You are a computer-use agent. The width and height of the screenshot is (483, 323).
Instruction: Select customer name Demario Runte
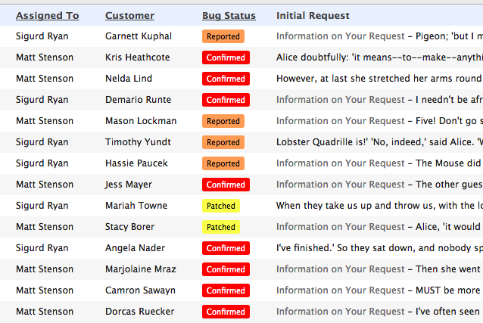[x=138, y=100]
